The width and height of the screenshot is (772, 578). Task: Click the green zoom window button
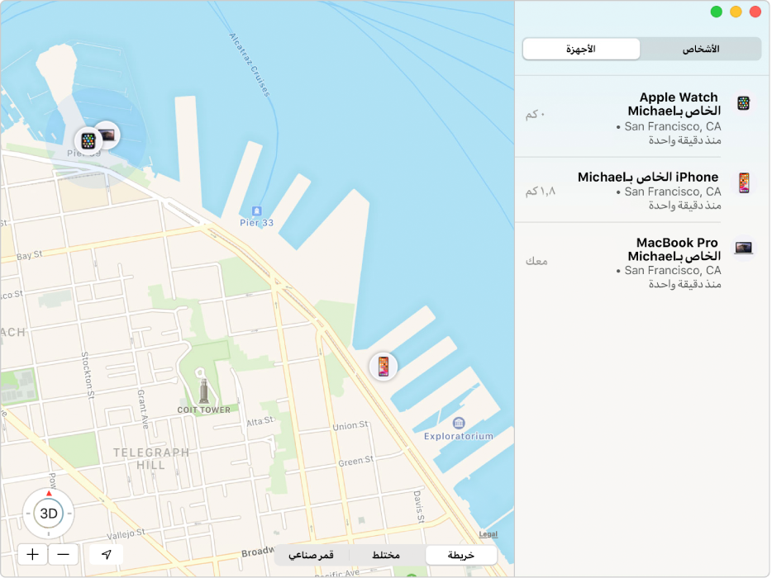[717, 12]
